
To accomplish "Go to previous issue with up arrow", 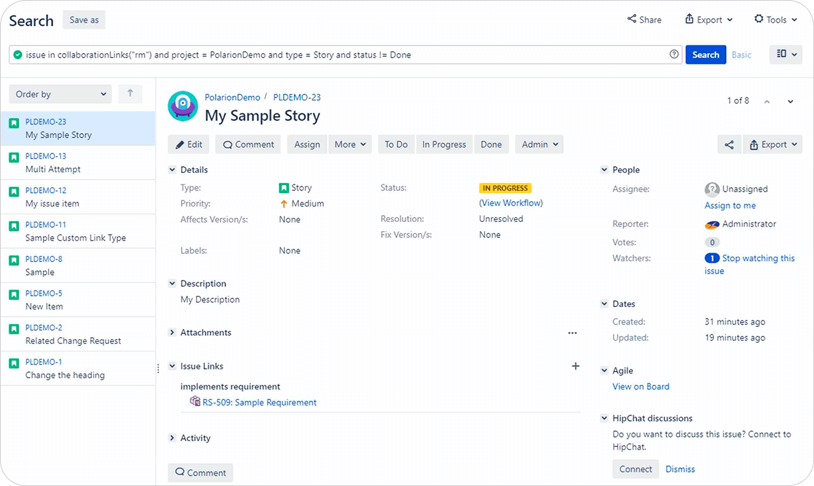I will [767, 101].
